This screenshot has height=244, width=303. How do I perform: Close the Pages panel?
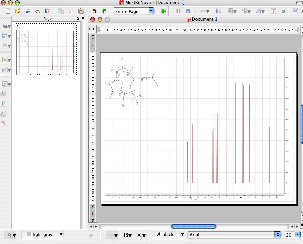coord(83,18)
